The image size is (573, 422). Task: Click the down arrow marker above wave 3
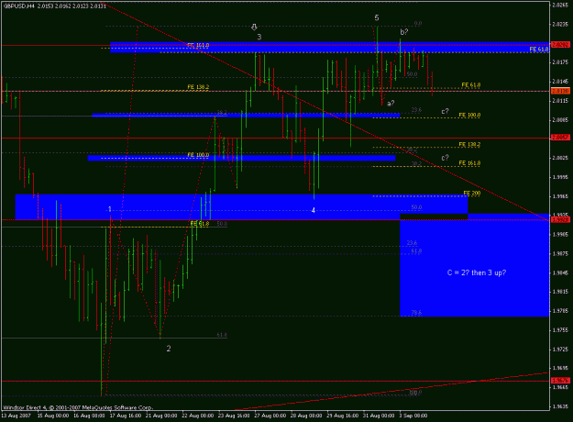254,27
